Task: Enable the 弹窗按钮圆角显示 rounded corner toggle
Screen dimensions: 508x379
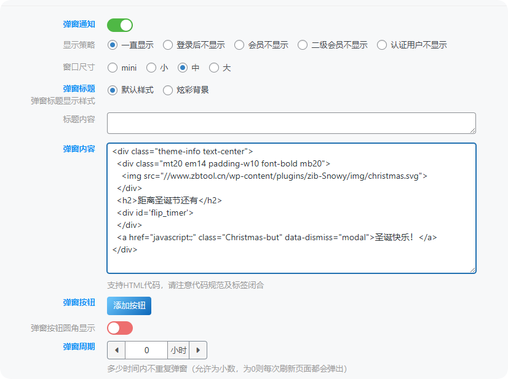Action: [x=120, y=328]
